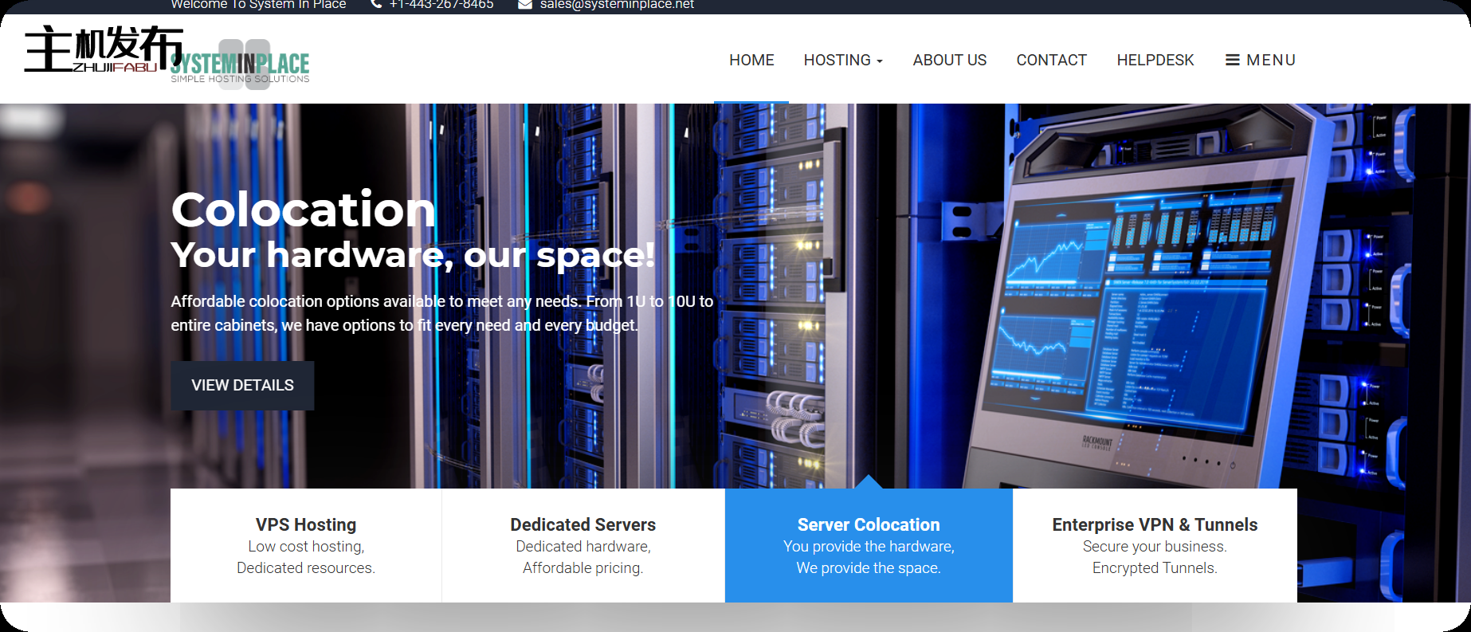Navigate to the CONTACT page
The height and width of the screenshot is (632, 1471).
1051,61
